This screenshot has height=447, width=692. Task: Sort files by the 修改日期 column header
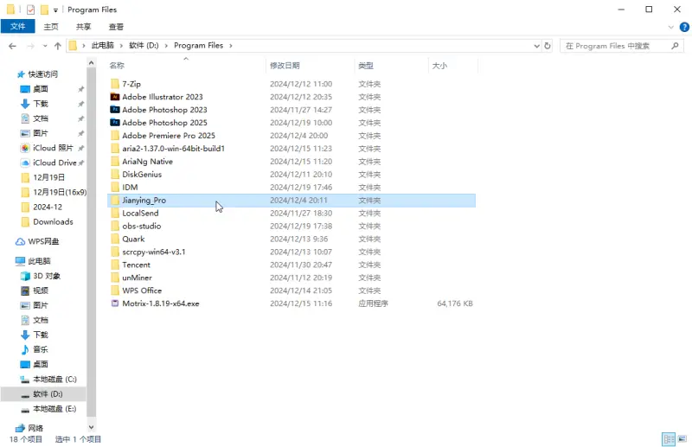point(285,66)
